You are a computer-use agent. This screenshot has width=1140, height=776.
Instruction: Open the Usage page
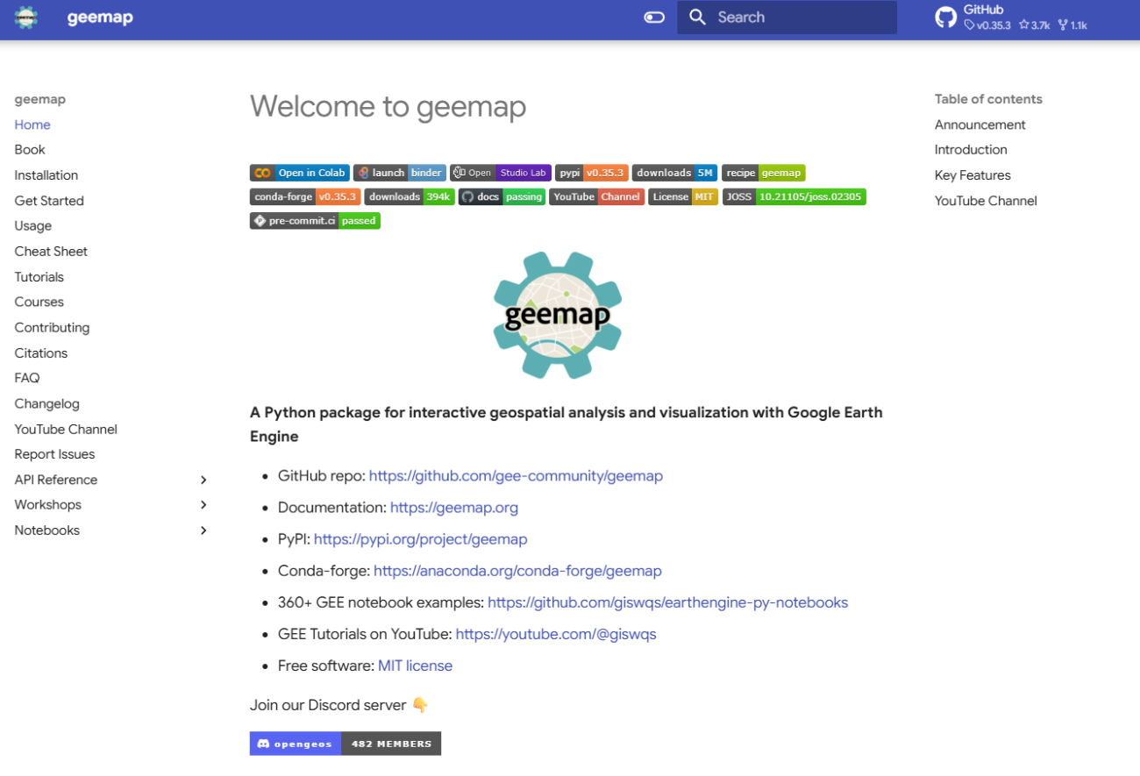[33, 226]
